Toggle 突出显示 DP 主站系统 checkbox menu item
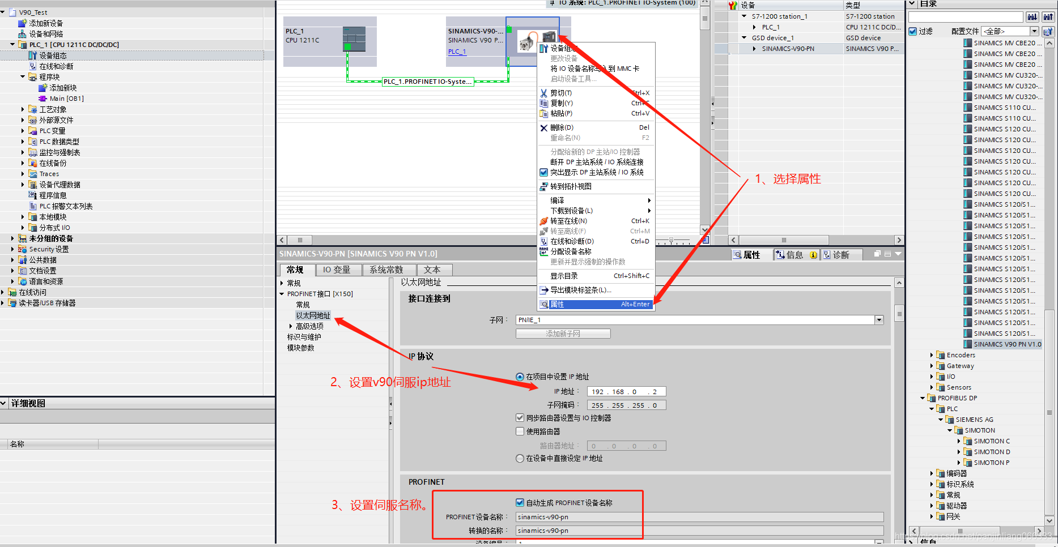 pyautogui.click(x=543, y=173)
